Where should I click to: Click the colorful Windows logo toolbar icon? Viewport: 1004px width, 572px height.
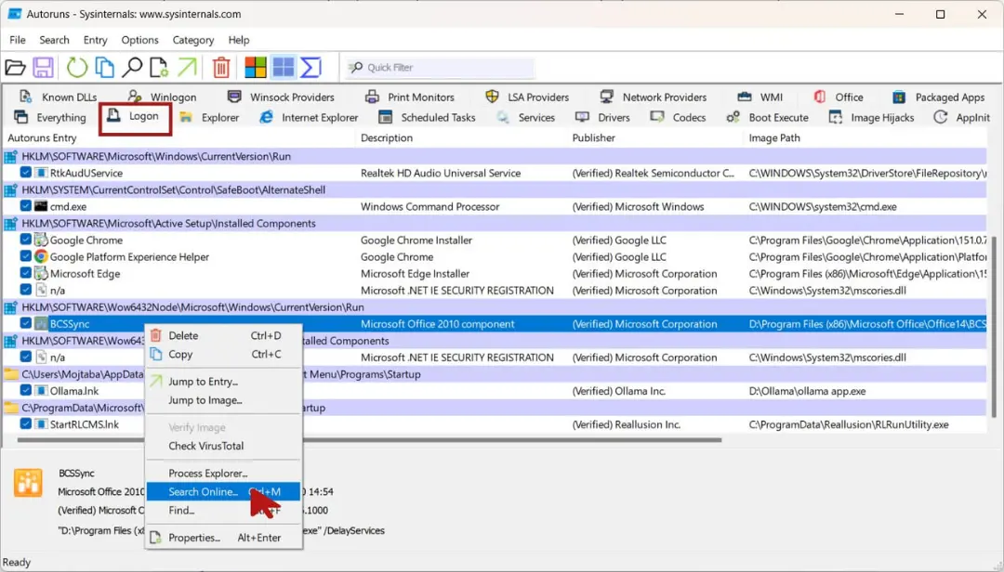[256, 67]
